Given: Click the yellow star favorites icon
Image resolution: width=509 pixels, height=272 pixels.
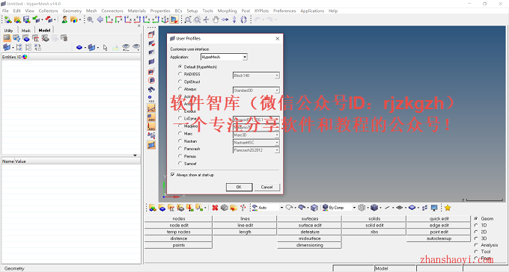Looking at the screenshot, I should [448, 208].
